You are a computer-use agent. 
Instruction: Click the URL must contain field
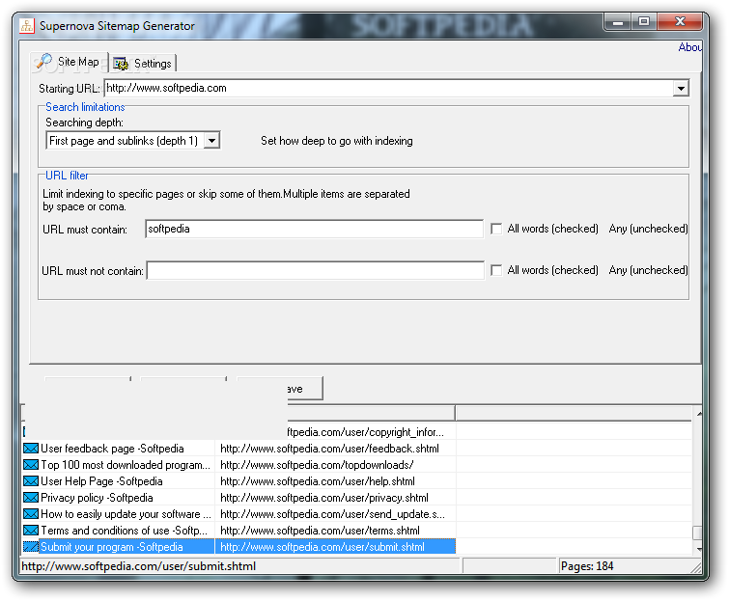tap(314, 229)
